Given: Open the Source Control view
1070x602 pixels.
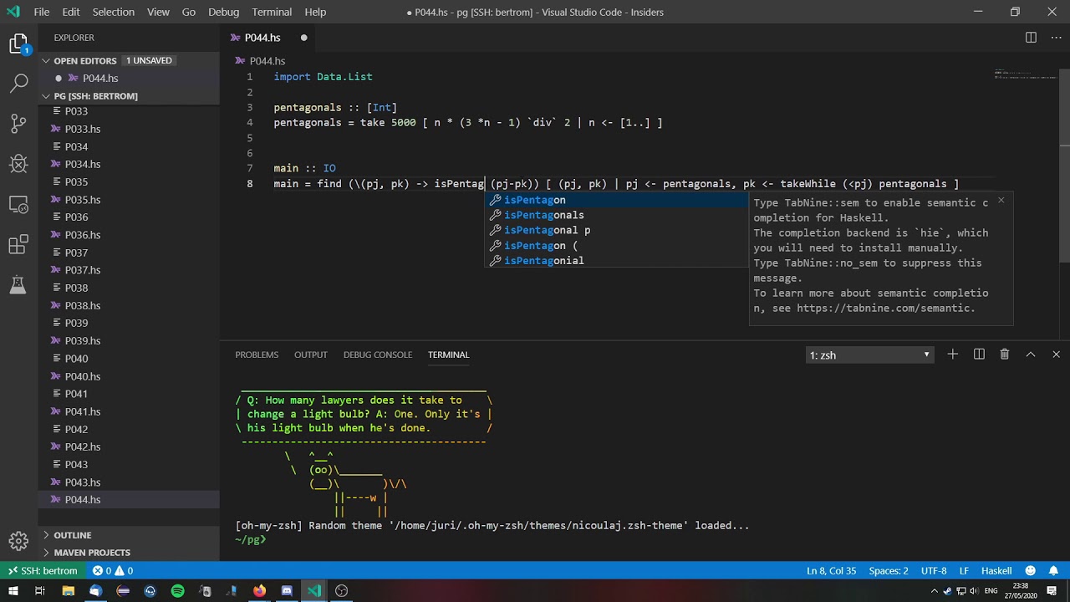Looking at the screenshot, I should (x=18, y=124).
